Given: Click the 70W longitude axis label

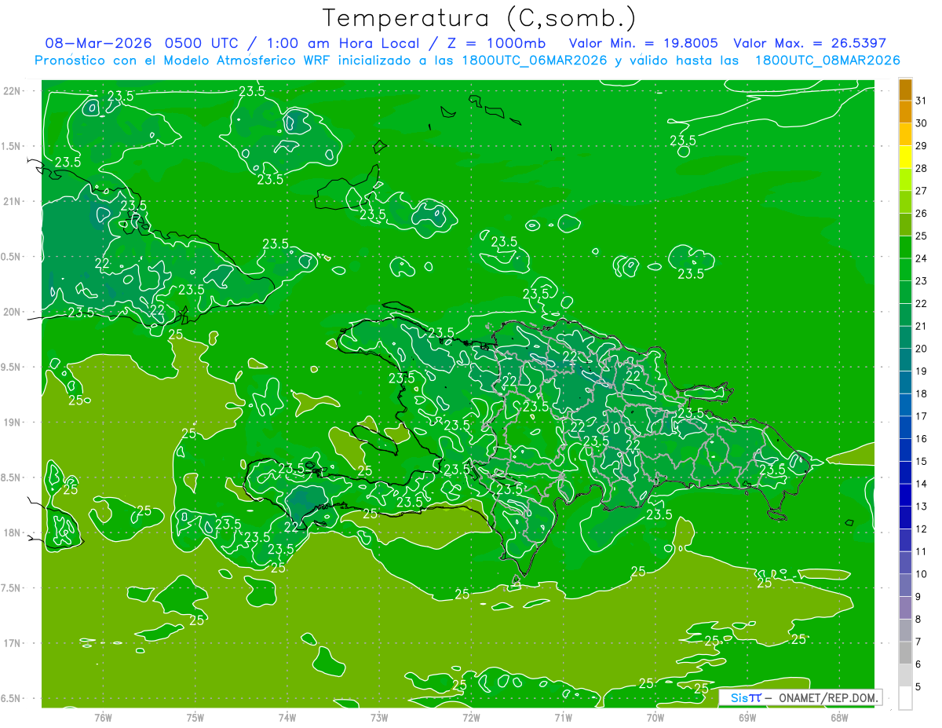Looking at the screenshot, I should (655, 717).
